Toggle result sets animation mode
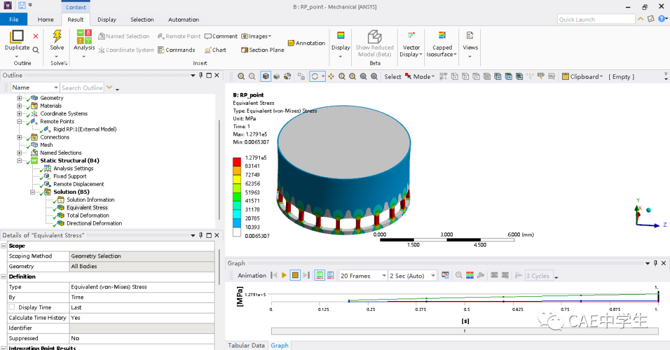Viewport: 670px width, 350px height. pyautogui.click(x=331, y=275)
